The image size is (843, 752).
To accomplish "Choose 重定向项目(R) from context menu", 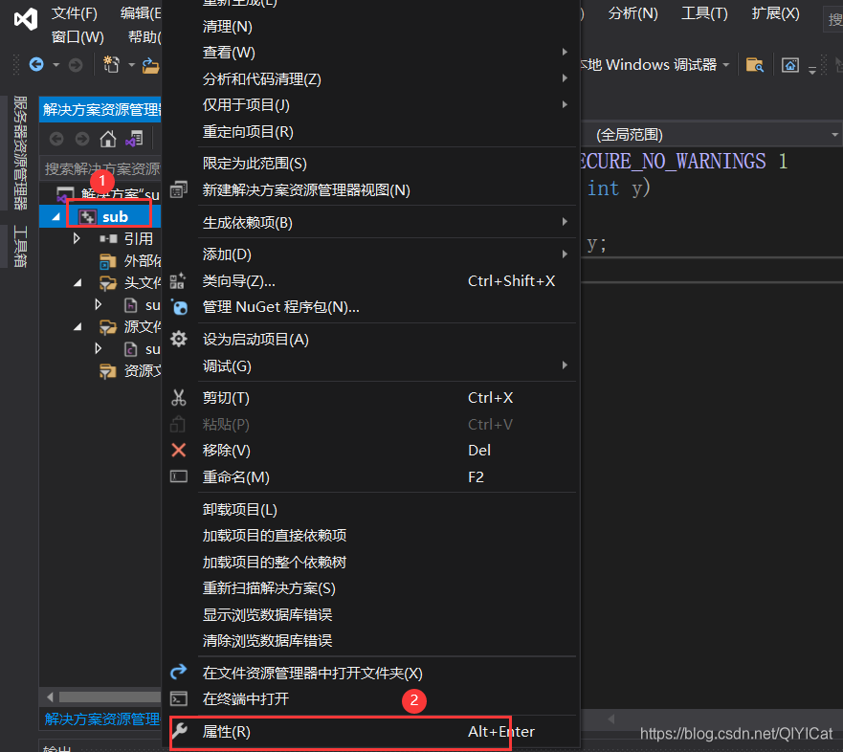I will pyautogui.click(x=371, y=132).
